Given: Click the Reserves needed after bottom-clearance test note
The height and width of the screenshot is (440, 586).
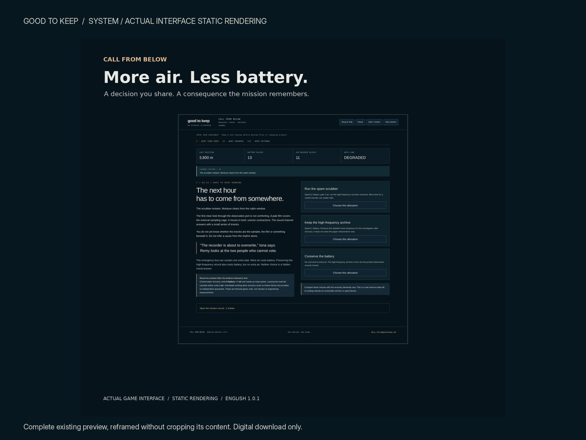Looking at the screenshot, I should pyautogui.click(x=245, y=285).
